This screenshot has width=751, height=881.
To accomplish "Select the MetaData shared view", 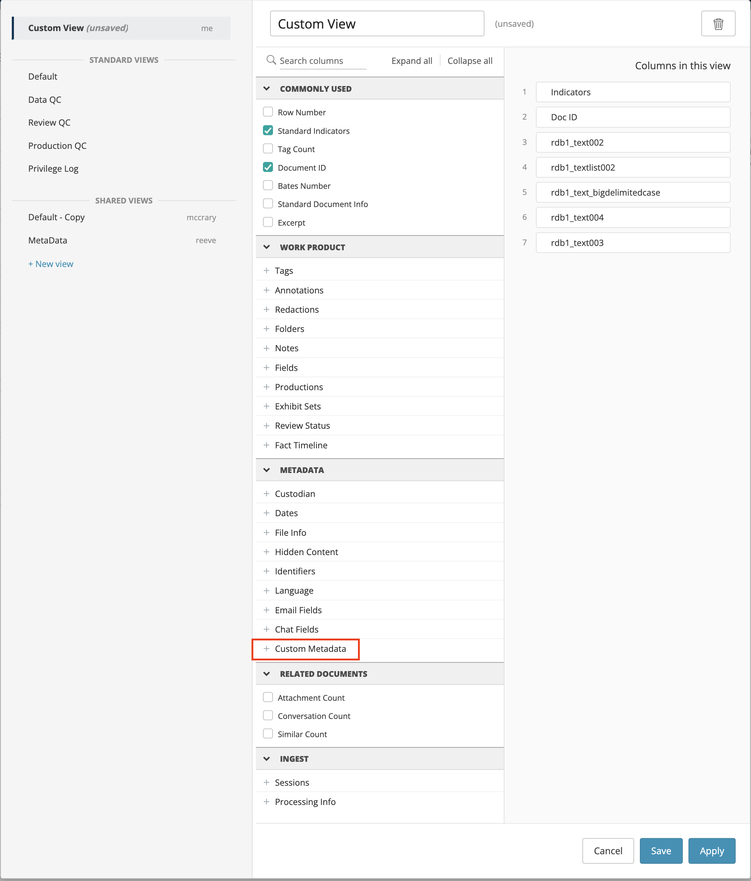I will pyautogui.click(x=48, y=240).
